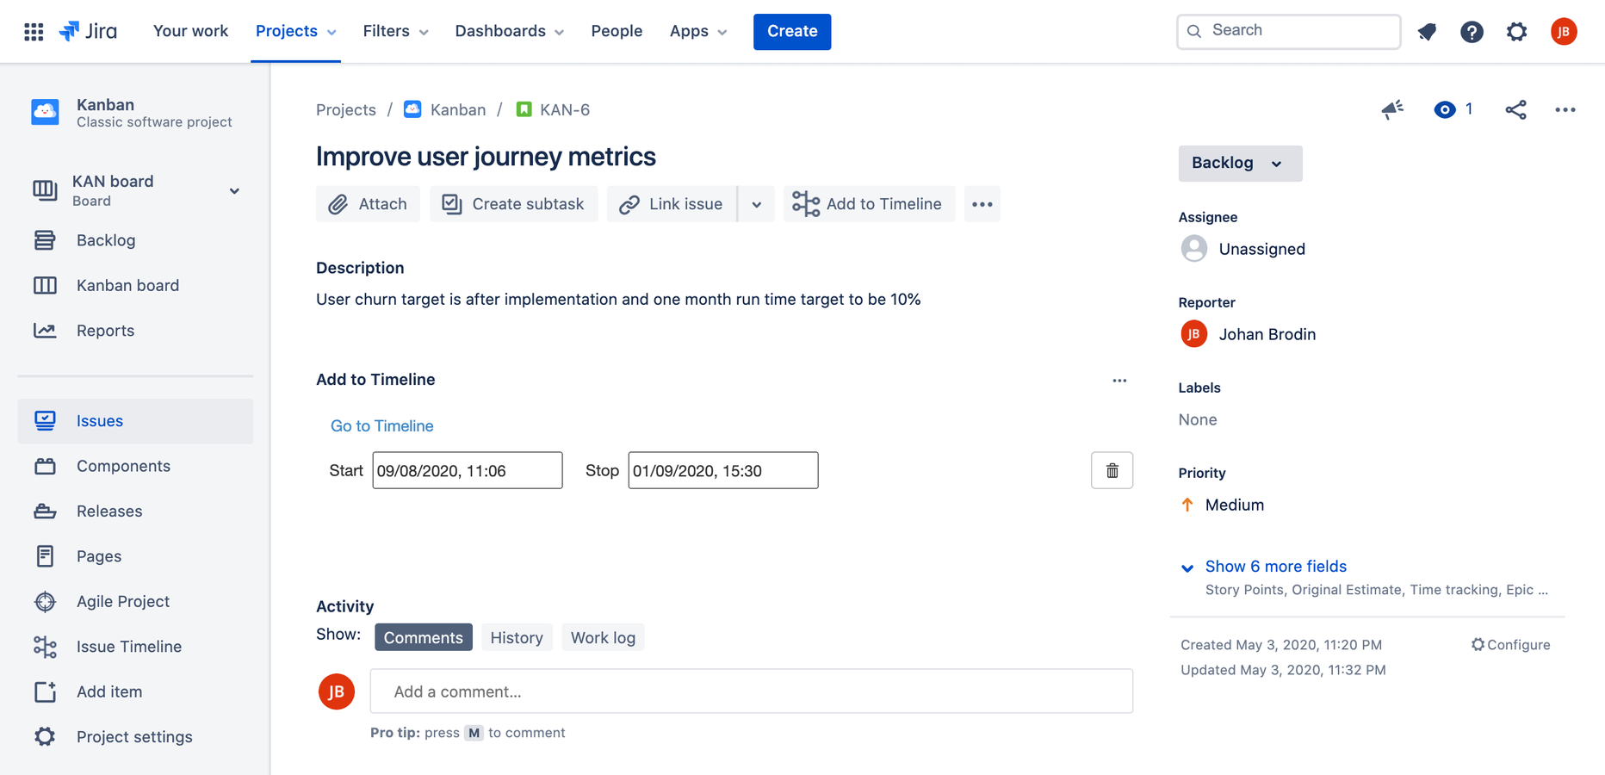Click the Kanban breadcrumb icon

412,109
